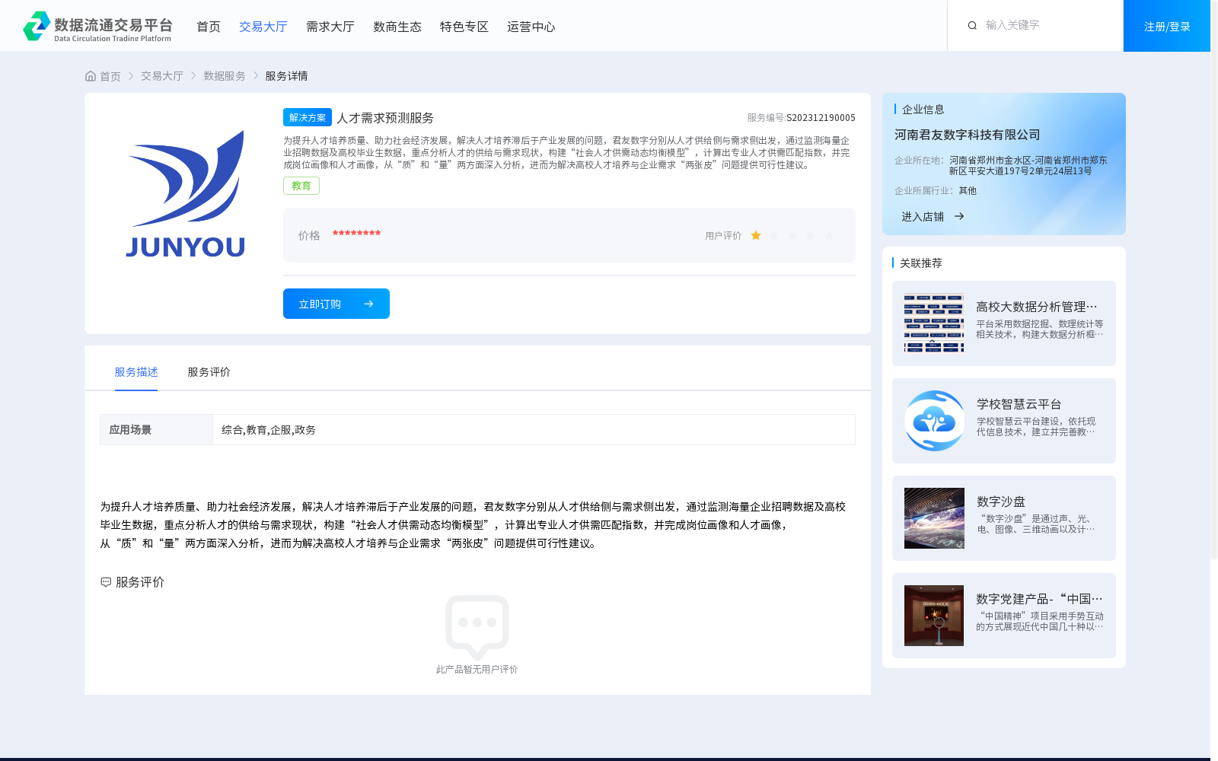Click the fourth rating star
1218x761 pixels.
point(810,235)
